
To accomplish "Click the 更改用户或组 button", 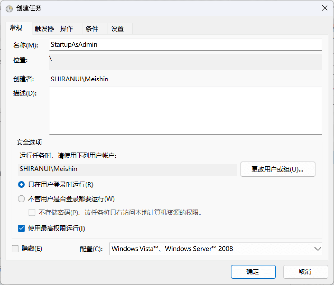I will coord(277,169).
